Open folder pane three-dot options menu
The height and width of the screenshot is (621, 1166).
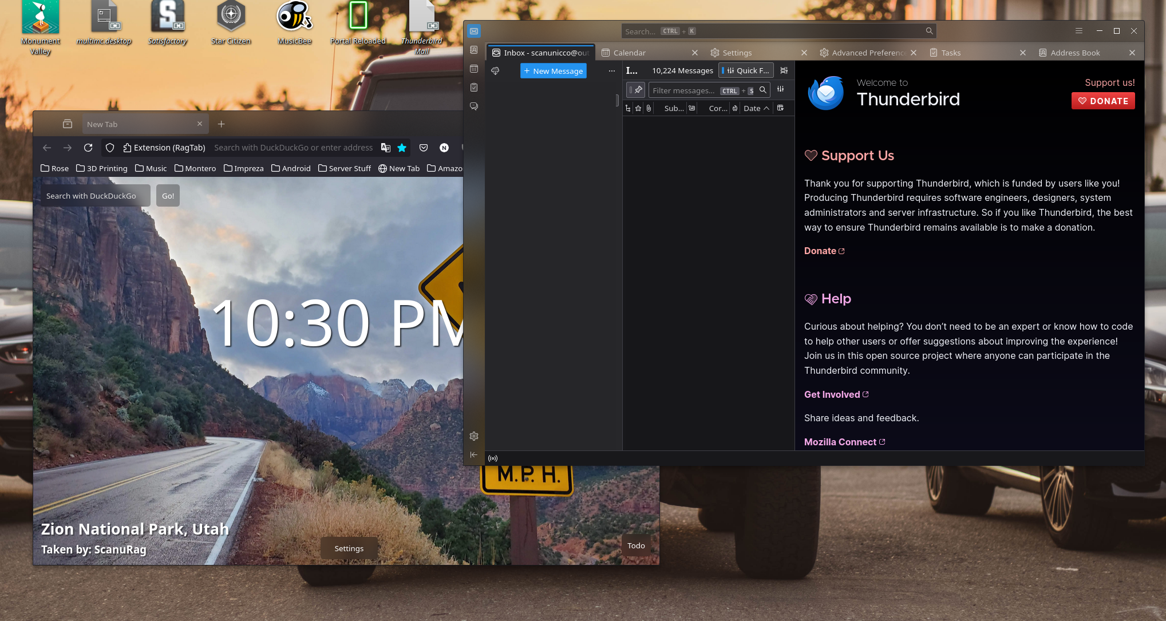point(612,71)
